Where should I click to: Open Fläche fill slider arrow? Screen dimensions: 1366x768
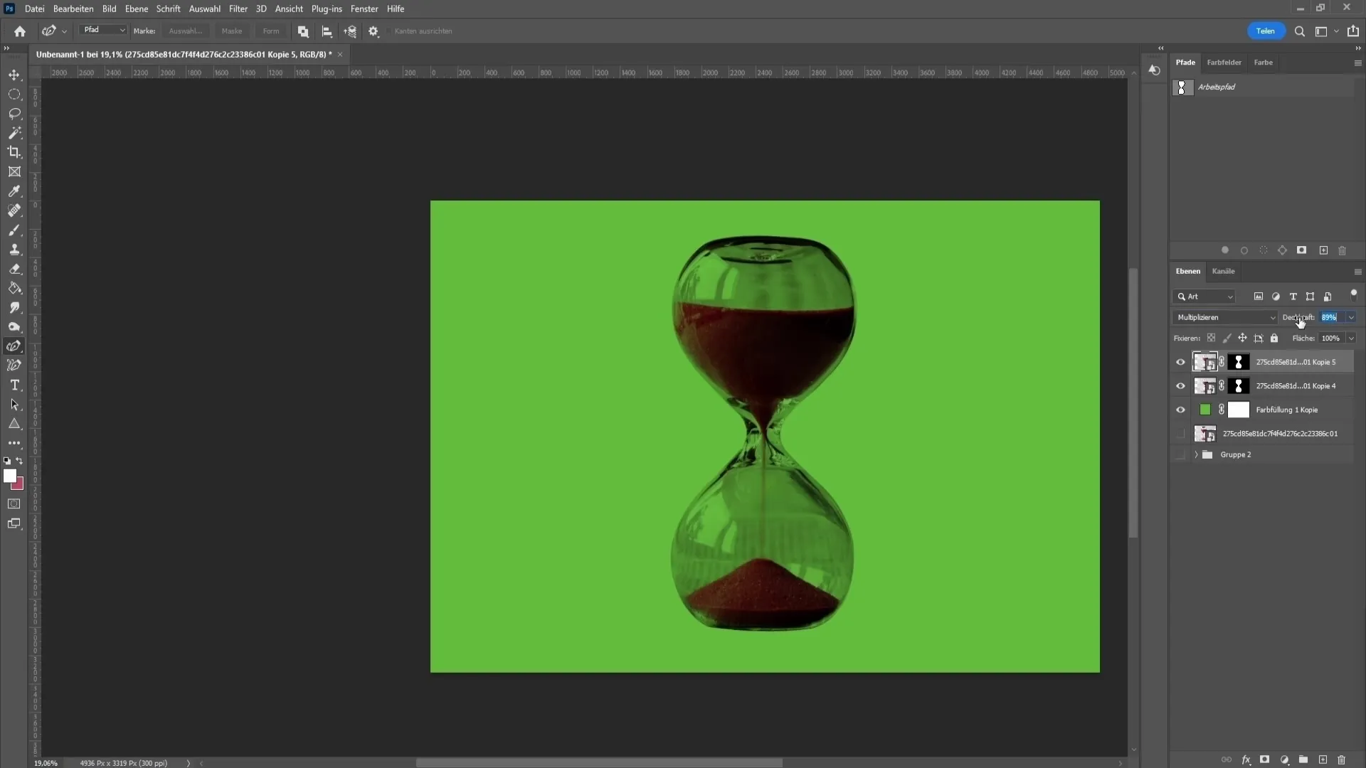tap(1351, 338)
